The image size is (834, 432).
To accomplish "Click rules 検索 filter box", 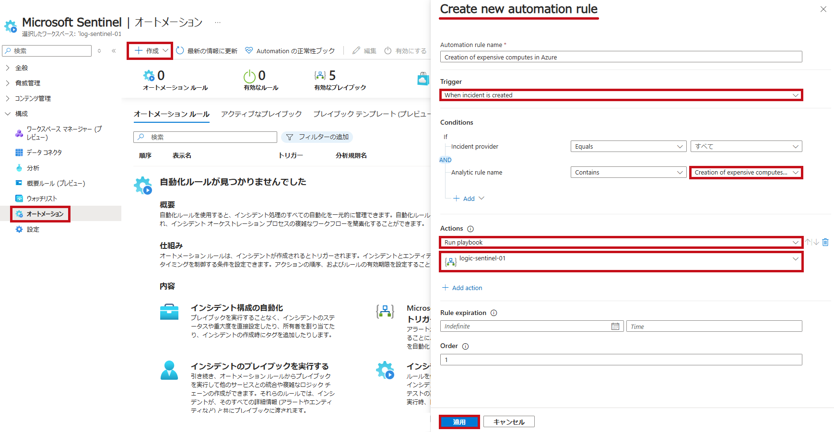I will click(205, 137).
